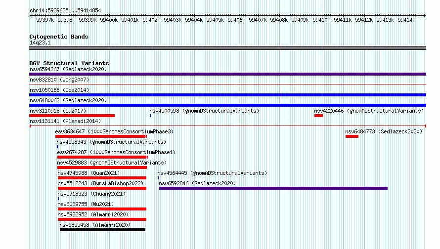Open nsv4558343 gnomAD variant label

point(111,142)
